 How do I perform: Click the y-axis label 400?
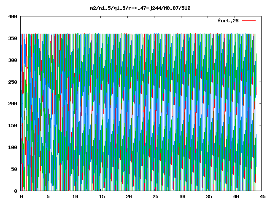pyautogui.click(x=13, y=16)
